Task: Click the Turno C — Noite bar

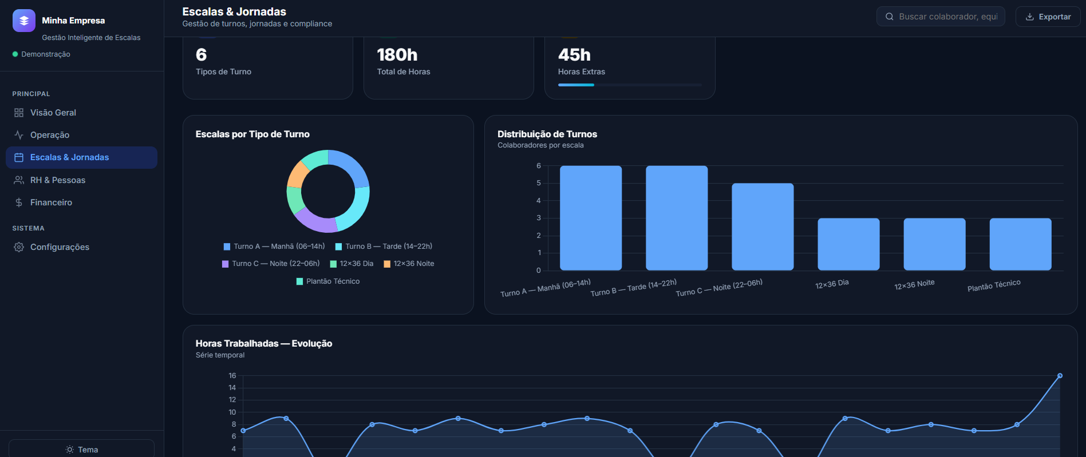Action: (x=763, y=226)
